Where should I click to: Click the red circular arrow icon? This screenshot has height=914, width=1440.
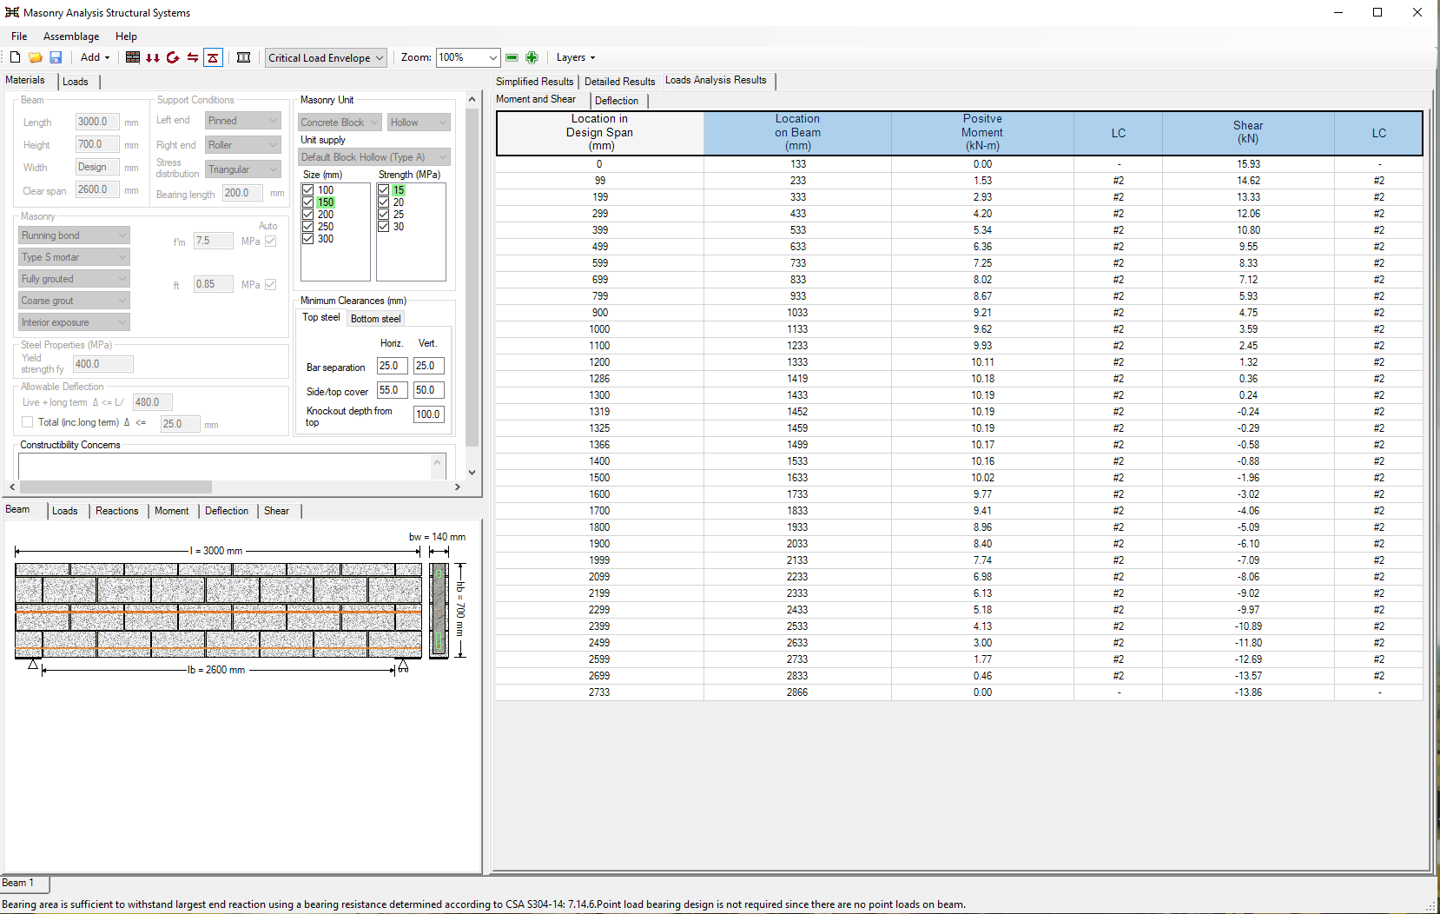[x=173, y=57]
